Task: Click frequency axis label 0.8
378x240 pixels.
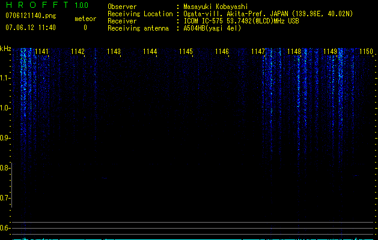Action: pyautogui.click(x=5, y=168)
